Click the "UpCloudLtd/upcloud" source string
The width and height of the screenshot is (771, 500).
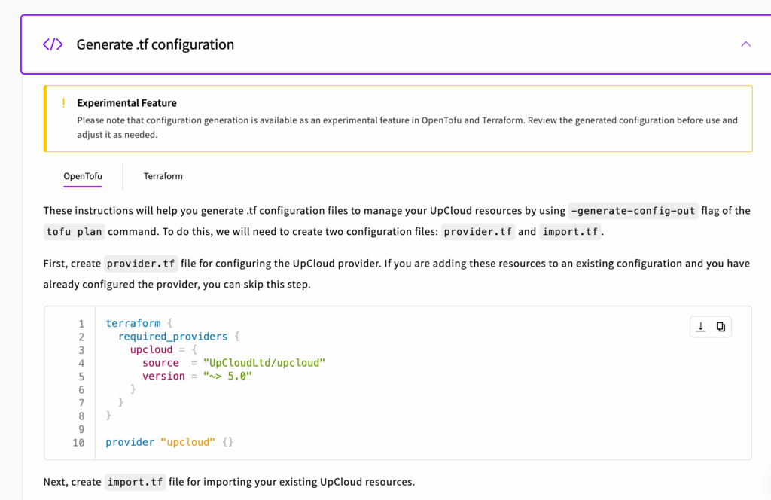(x=264, y=363)
